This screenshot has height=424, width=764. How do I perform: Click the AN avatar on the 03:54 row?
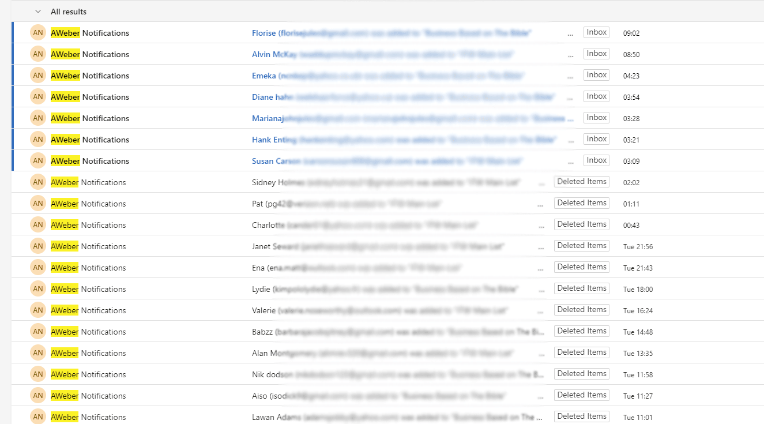tap(38, 97)
